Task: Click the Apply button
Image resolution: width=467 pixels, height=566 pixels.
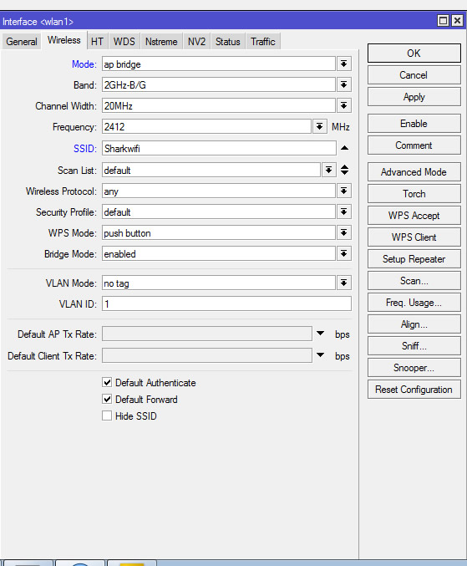Action: click(414, 97)
